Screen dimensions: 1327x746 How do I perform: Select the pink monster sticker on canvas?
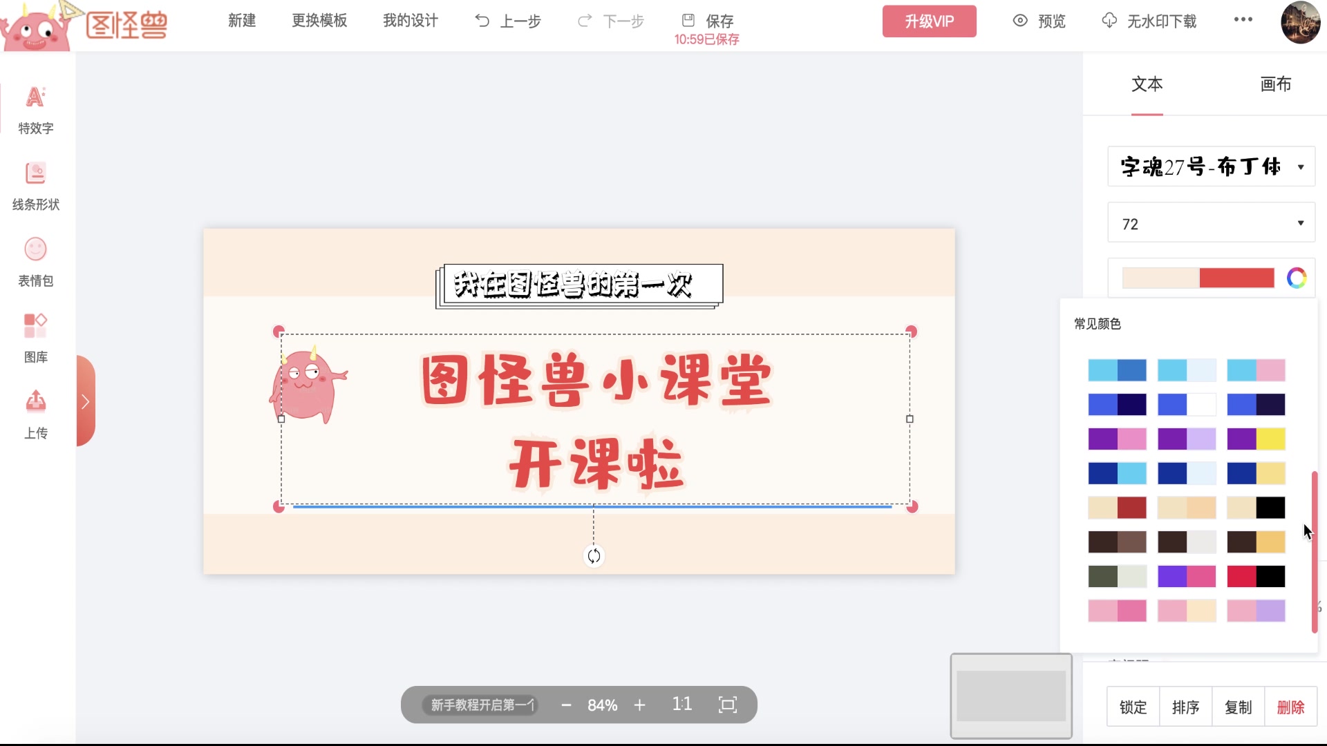coord(308,385)
